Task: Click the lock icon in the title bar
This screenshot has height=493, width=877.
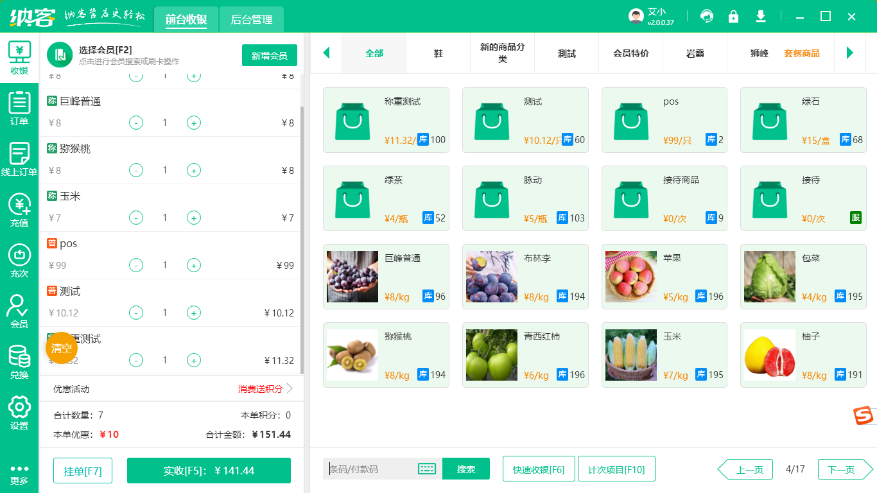Action: [733, 16]
